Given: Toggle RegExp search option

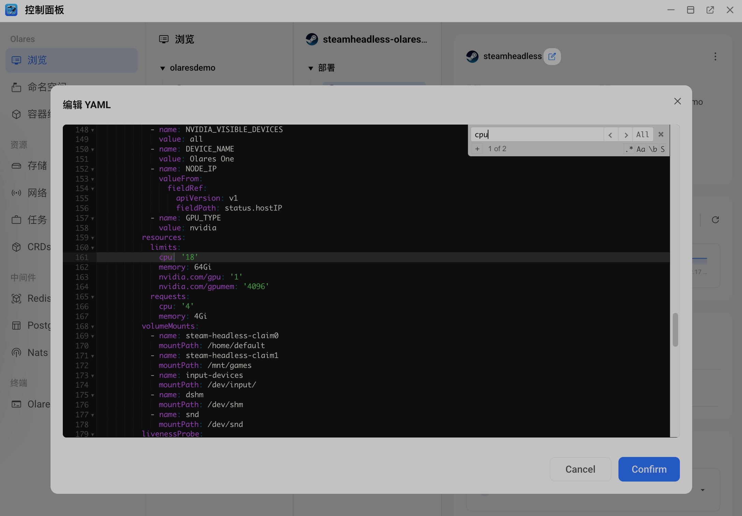Looking at the screenshot, I should click(x=629, y=149).
